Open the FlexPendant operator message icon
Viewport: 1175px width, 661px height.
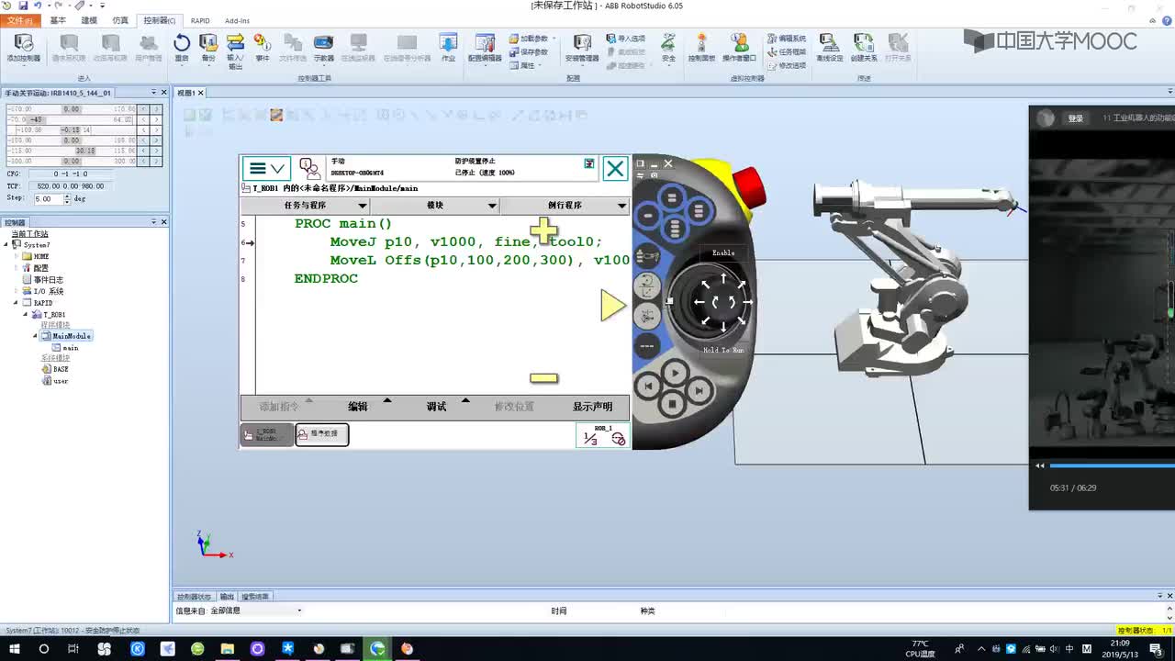[309, 169]
